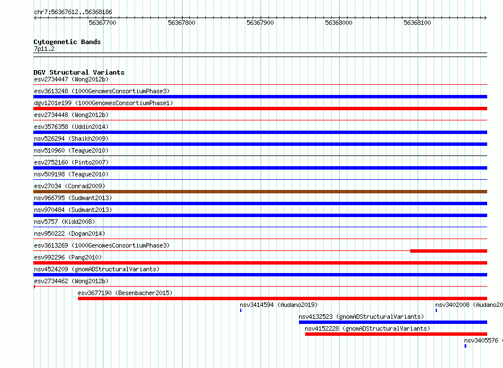Click the thick red segment of esv3613269
This screenshot has height=368, width=503.
(449, 251)
